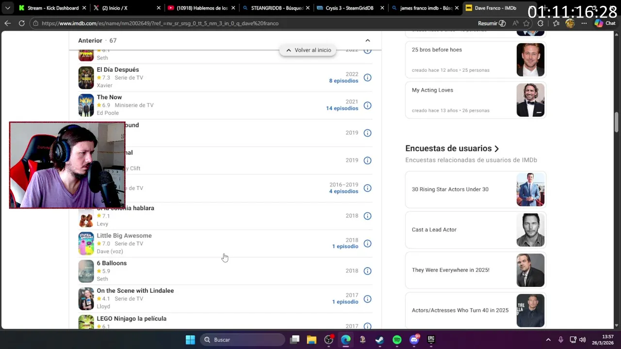This screenshot has width=621, height=349.
Task: Expand Encuestas de usuarios section arrow
Action: point(496,149)
